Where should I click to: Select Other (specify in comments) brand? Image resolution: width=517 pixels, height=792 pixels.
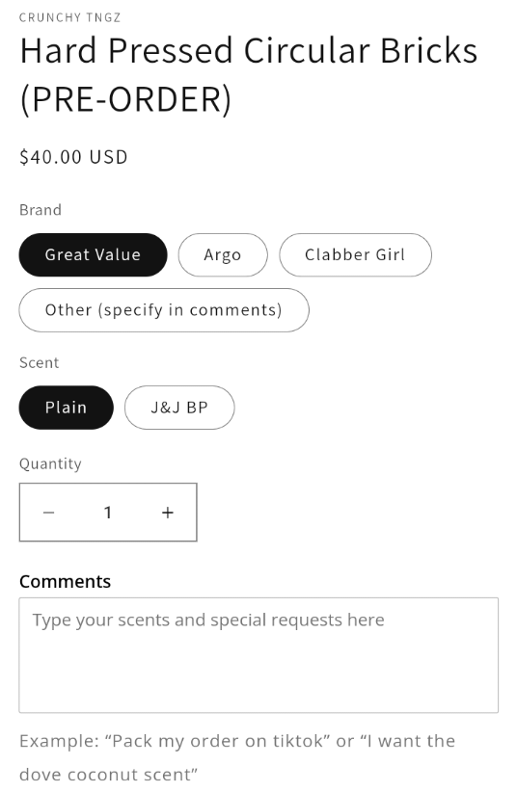[x=164, y=309]
